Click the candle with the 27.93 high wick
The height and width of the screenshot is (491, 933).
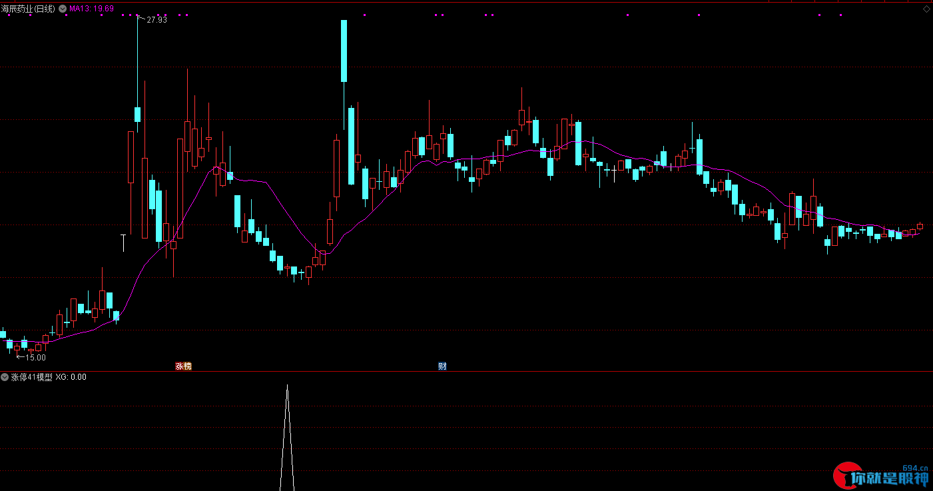point(138,115)
